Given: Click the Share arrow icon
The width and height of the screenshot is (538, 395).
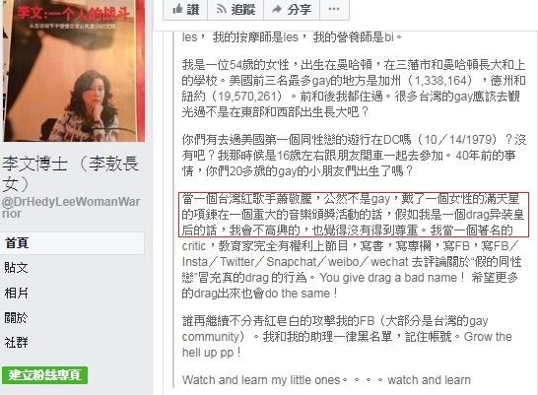Looking at the screenshot, I should (277, 9).
